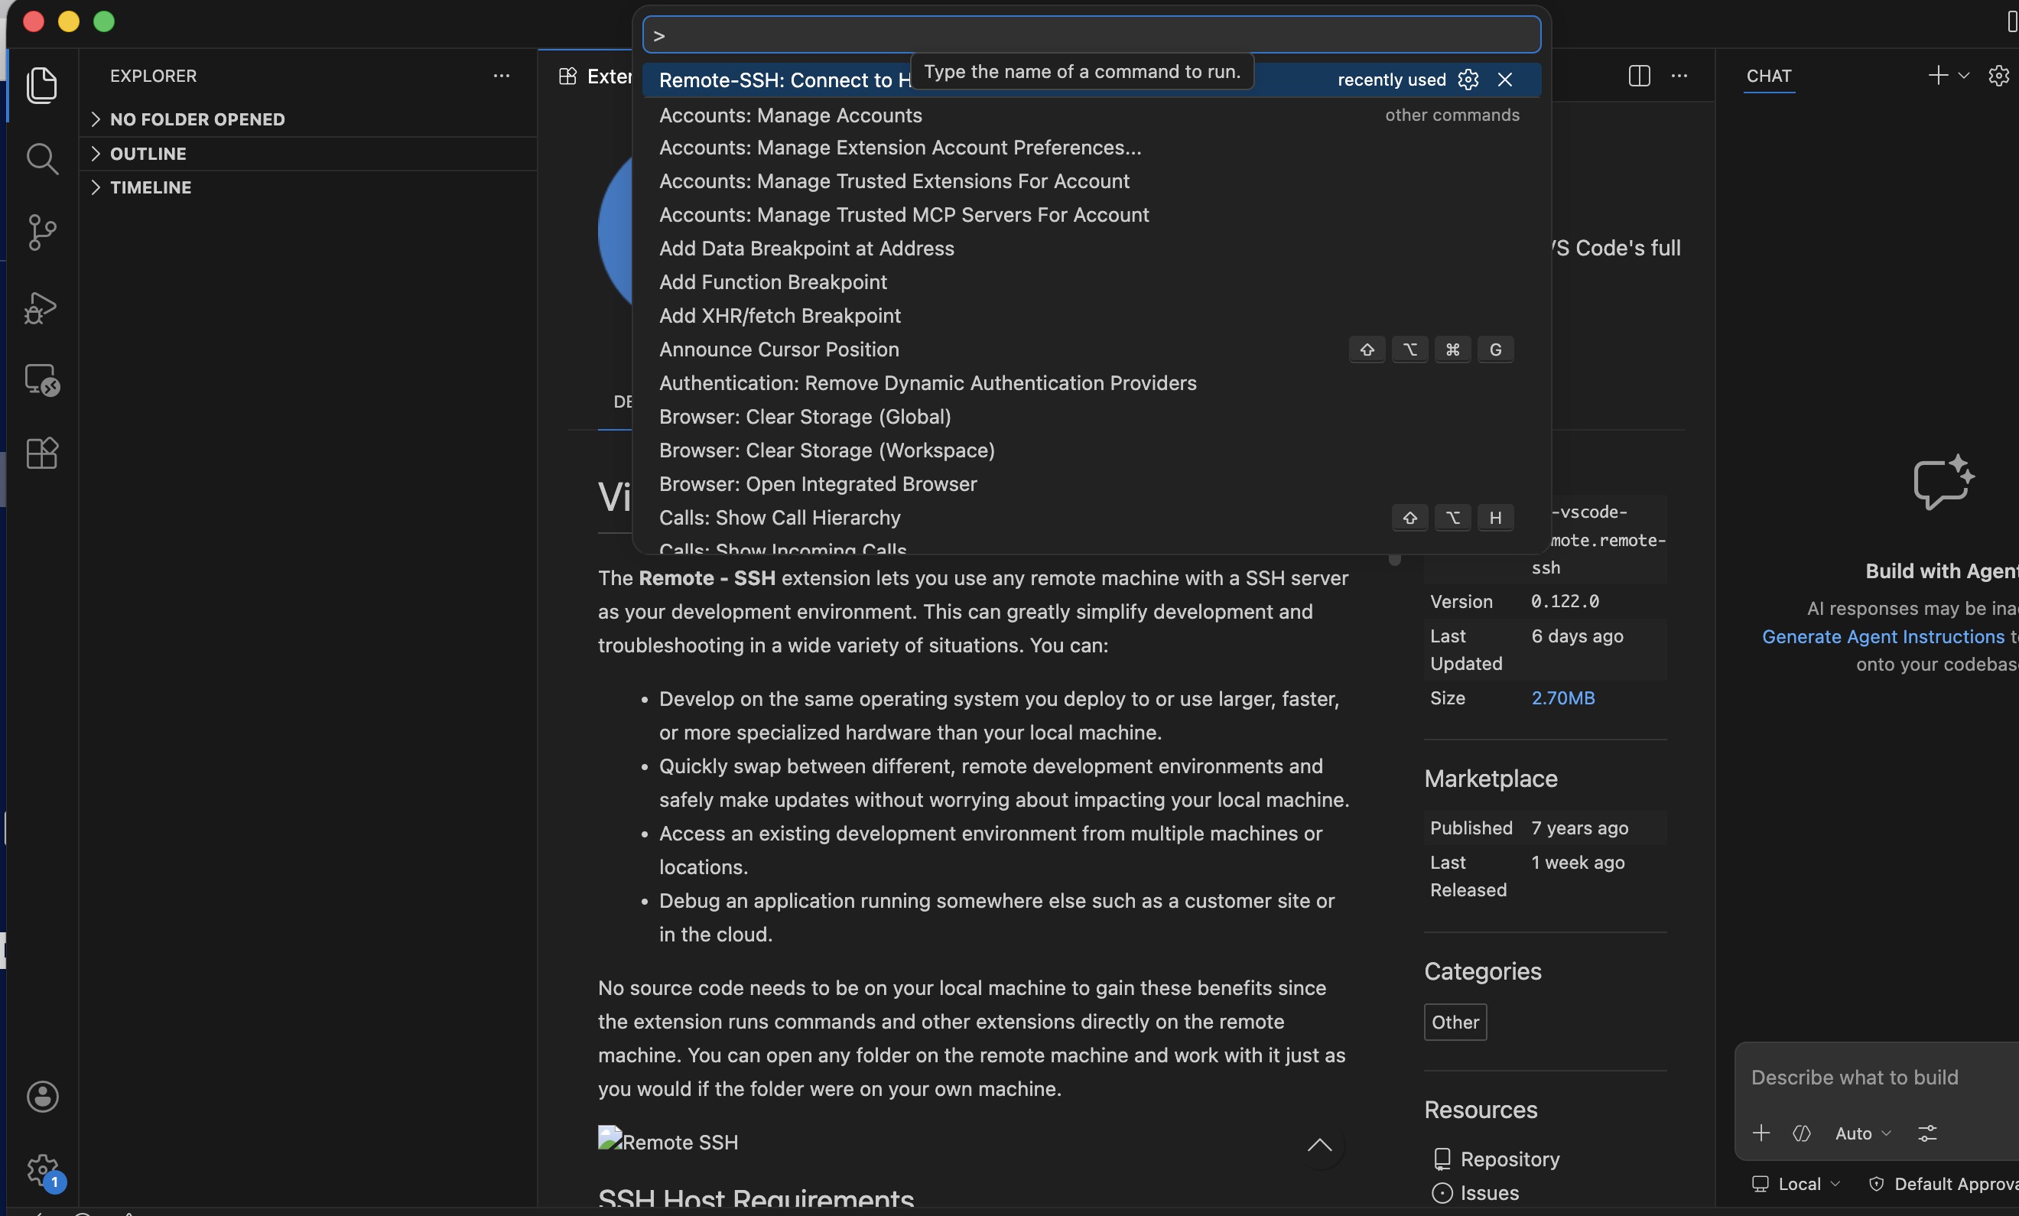2019x1216 pixels.
Task: Start a new chat with the plus icon
Action: point(1937,76)
